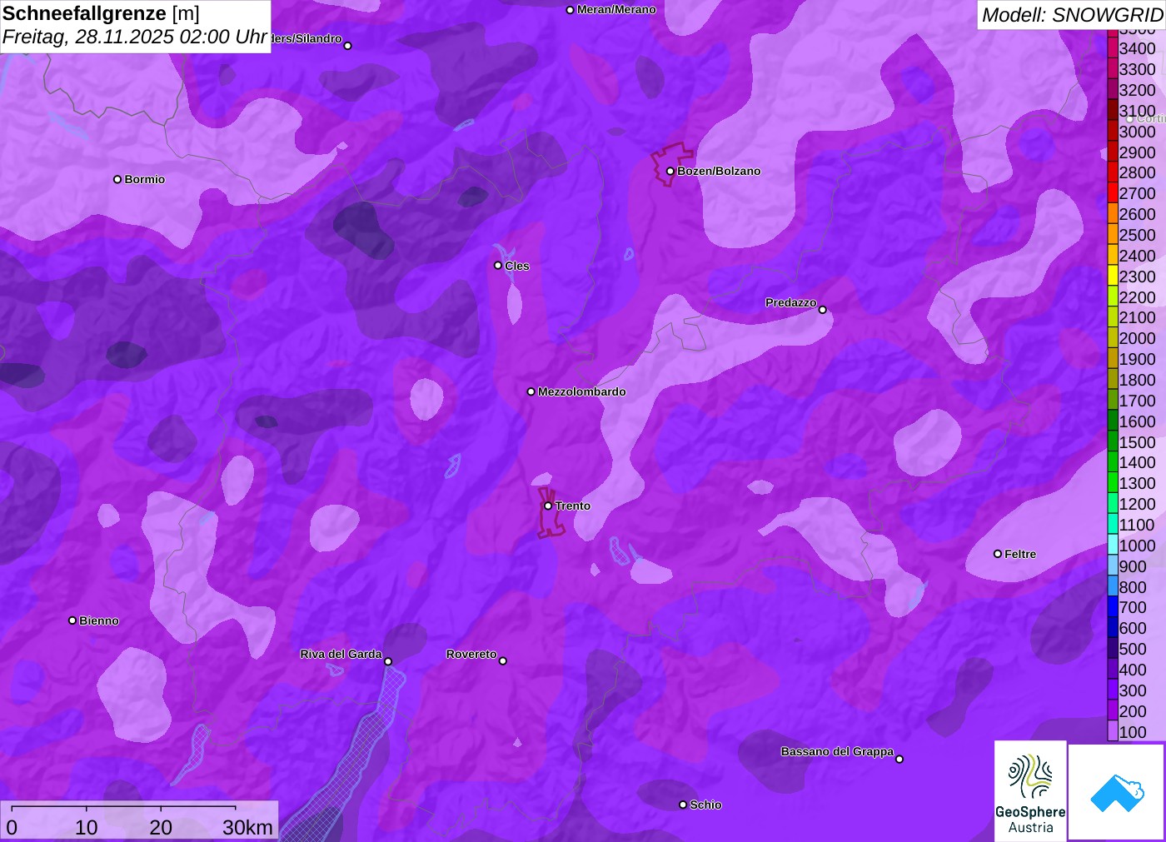This screenshot has width=1166, height=842.
Task: Click the Schneefallgrenze [m] title
Action: (x=101, y=13)
